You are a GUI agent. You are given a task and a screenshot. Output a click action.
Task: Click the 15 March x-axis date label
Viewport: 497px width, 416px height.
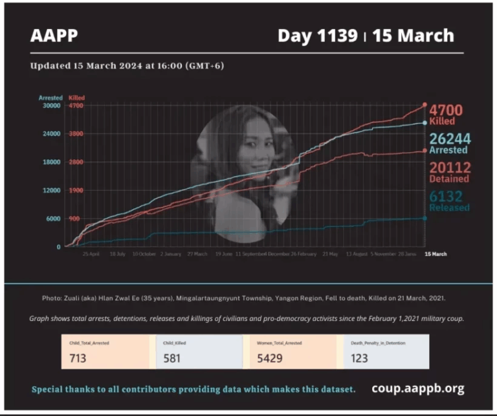click(x=435, y=254)
